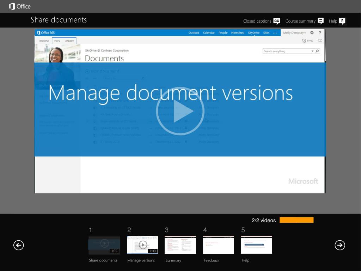This screenshot has height=271, width=361.
Task: Open Outlook in Office 365 nav
Action: tap(194, 33)
